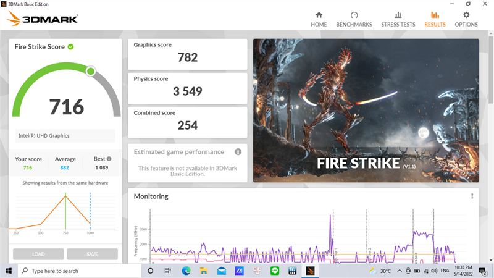Click the 3DMark taskbar icon
494x278 pixels.
point(310,271)
